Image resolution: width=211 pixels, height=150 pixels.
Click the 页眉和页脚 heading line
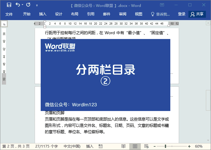click(x=55, y=113)
